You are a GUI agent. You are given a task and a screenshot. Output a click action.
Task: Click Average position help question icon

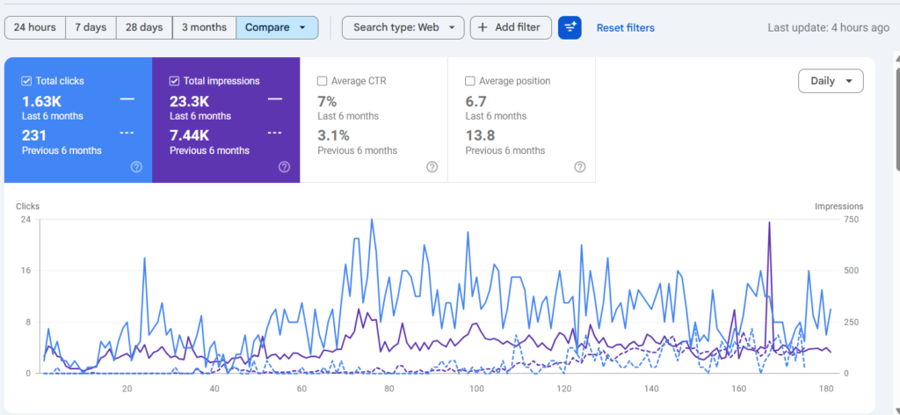point(579,167)
